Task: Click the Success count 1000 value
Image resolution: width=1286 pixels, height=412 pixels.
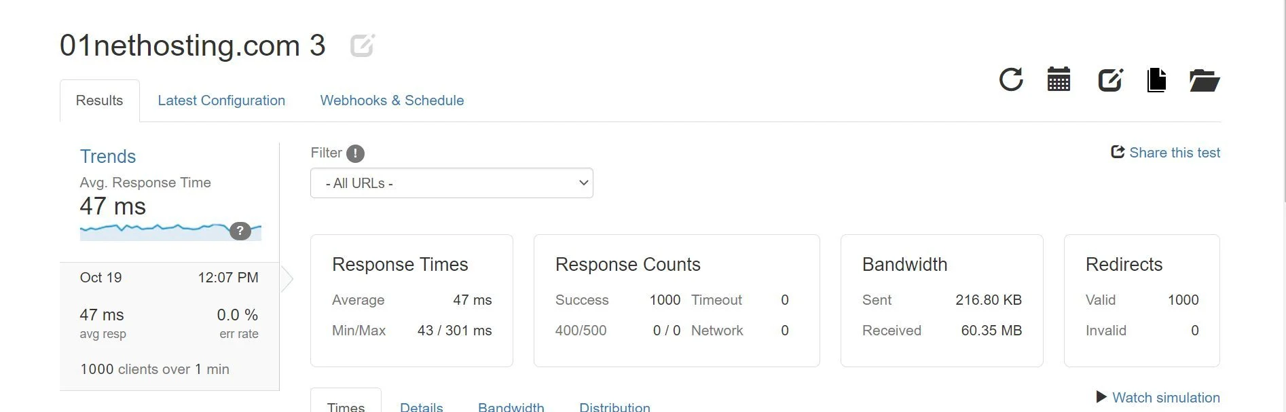Action: point(665,300)
